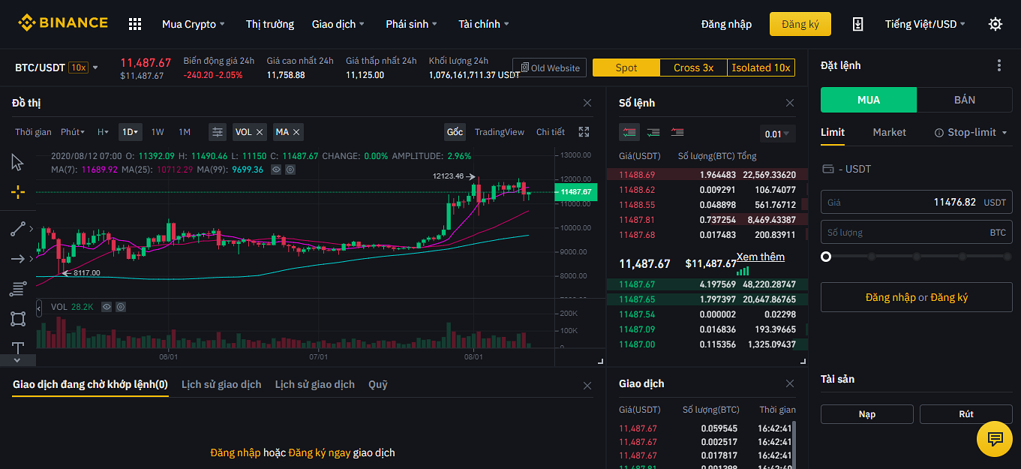Screen dimensions: 1021x469
Task: Expand chart to fullscreen
Action: coord(584,132)
